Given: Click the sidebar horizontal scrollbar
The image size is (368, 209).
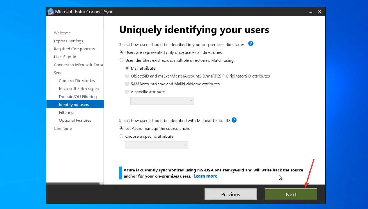Looking at the screenshot, I should 73,184.
